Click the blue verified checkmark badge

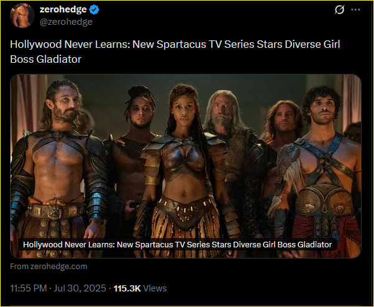(94, 10)
